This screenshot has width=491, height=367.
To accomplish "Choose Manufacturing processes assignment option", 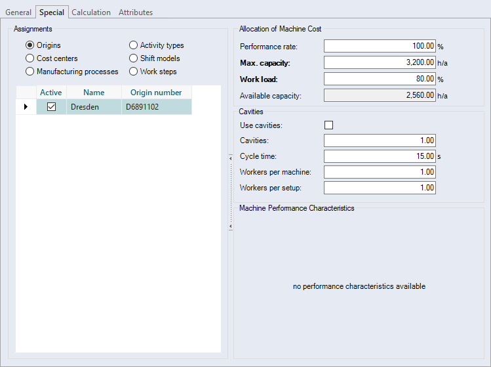I will pyautogui.click(x=30, y=72).
